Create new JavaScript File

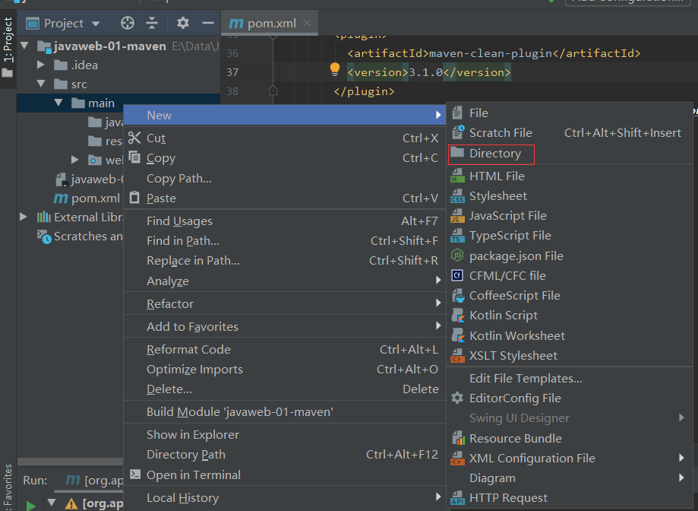click(570, 216)
